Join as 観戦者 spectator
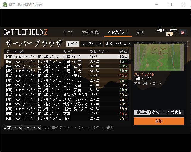This screenshot has width=191, height=152. coord(176,112)
